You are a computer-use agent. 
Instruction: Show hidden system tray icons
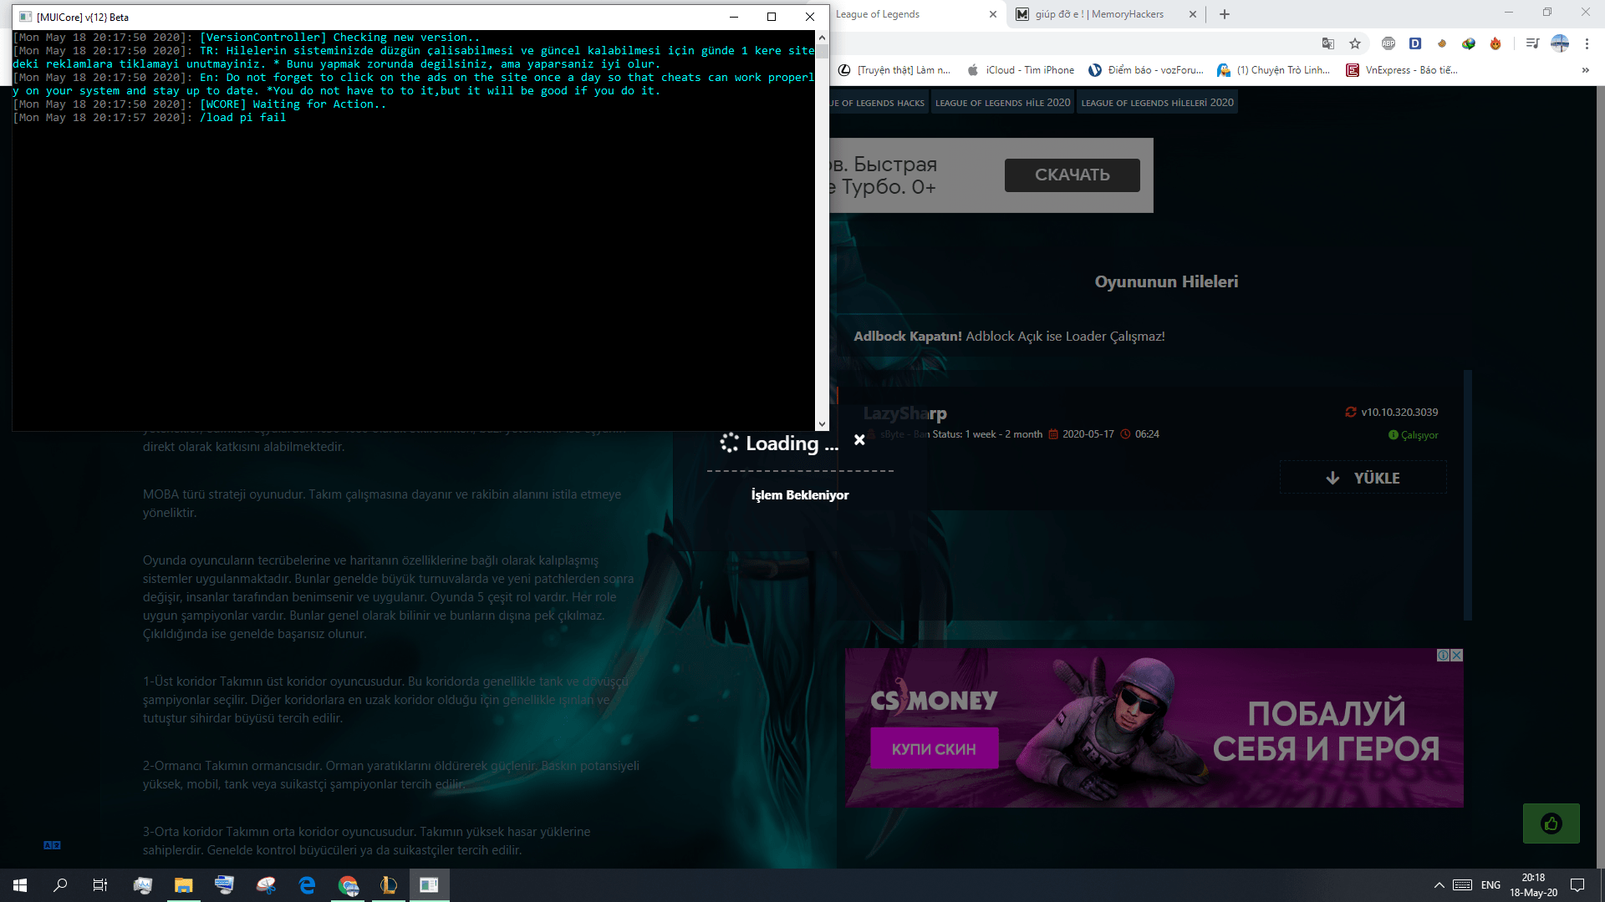[1439, 885]
